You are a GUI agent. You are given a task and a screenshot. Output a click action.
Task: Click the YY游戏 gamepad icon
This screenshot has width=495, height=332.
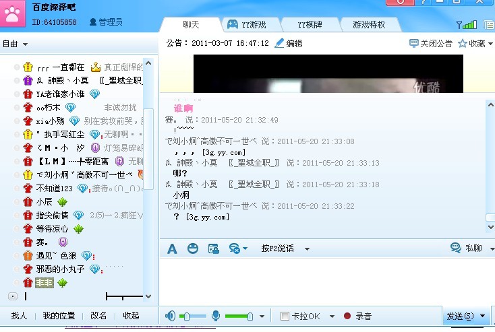coord(233,24)
